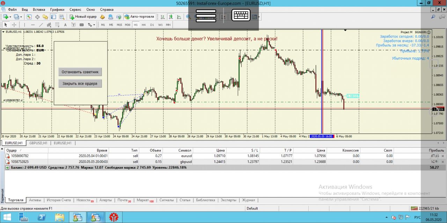The height and width of the screenshot is (223, 447).
Task: Open File Explorer from the taskbar
Action: 59,217
